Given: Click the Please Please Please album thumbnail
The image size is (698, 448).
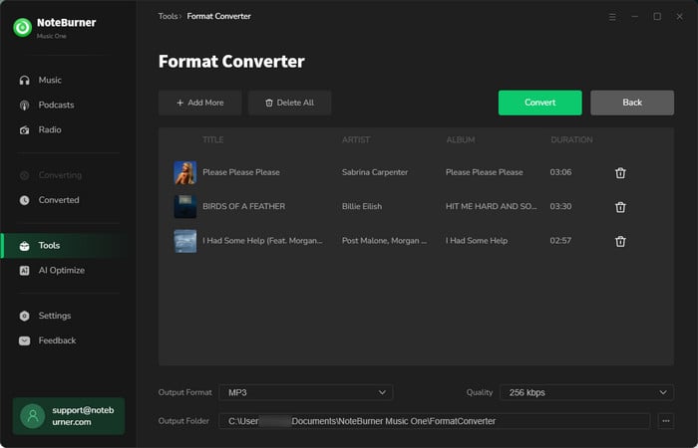Looking at the screenshot, I should (x=185, y=172).
